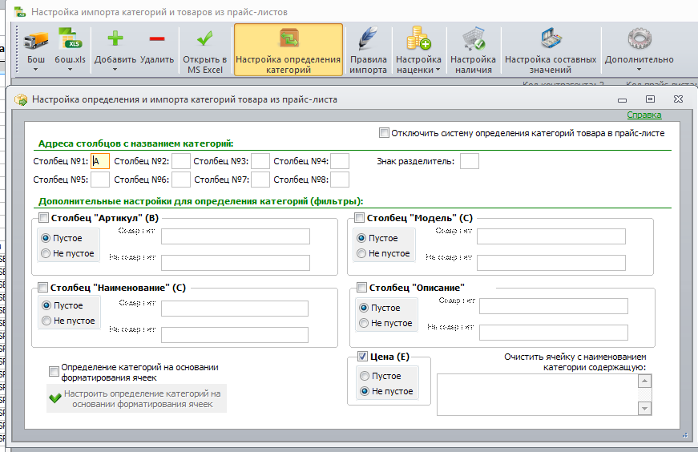Enable Отключить систему определения категорий checkbox
The height and width of the screenshot is (452, 698).
click(x=384, y=133)
